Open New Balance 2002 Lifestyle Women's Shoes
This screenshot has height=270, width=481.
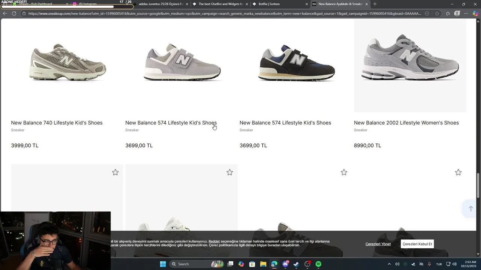tap(406, 123)
